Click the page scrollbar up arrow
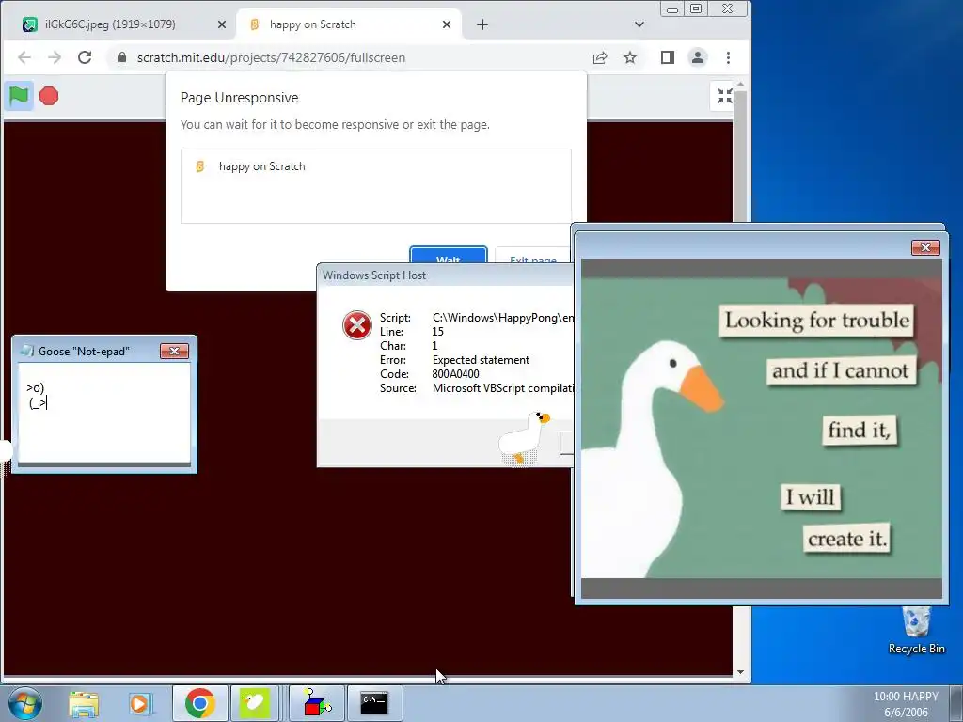The width and height of the screenshot is (963, 722). 740,84
